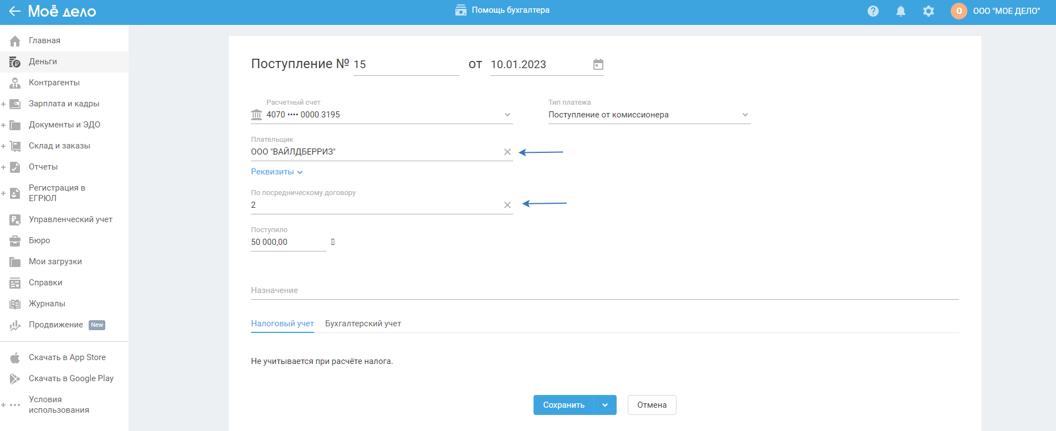This screenshot has width=1056, height=431.
Task: Expand the Зарплата и кадры section
Action: coord(3,104)
